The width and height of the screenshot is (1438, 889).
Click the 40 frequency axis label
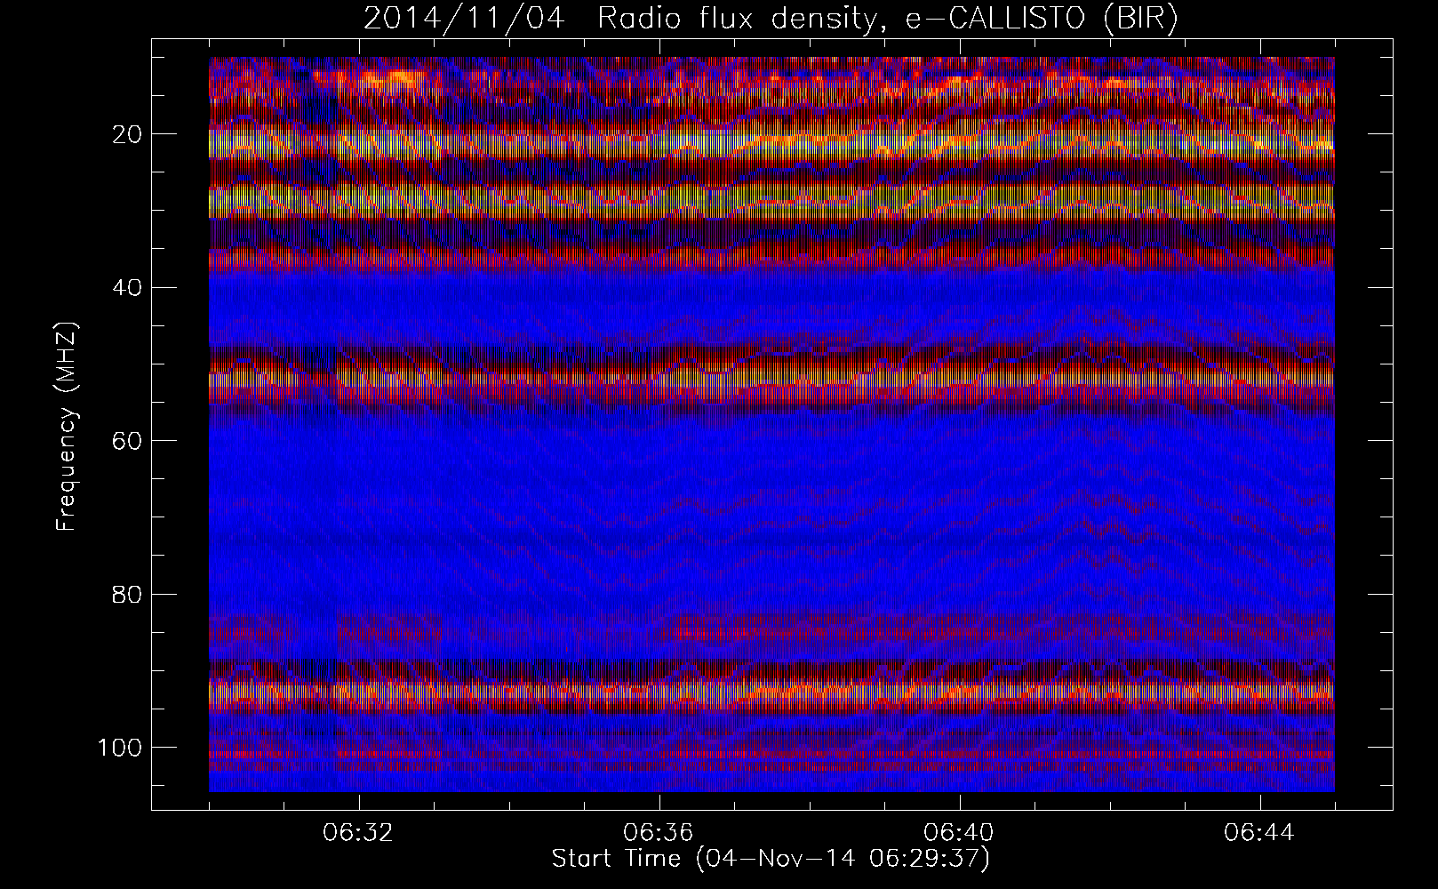pyautogui.click(x=125, y=287)
